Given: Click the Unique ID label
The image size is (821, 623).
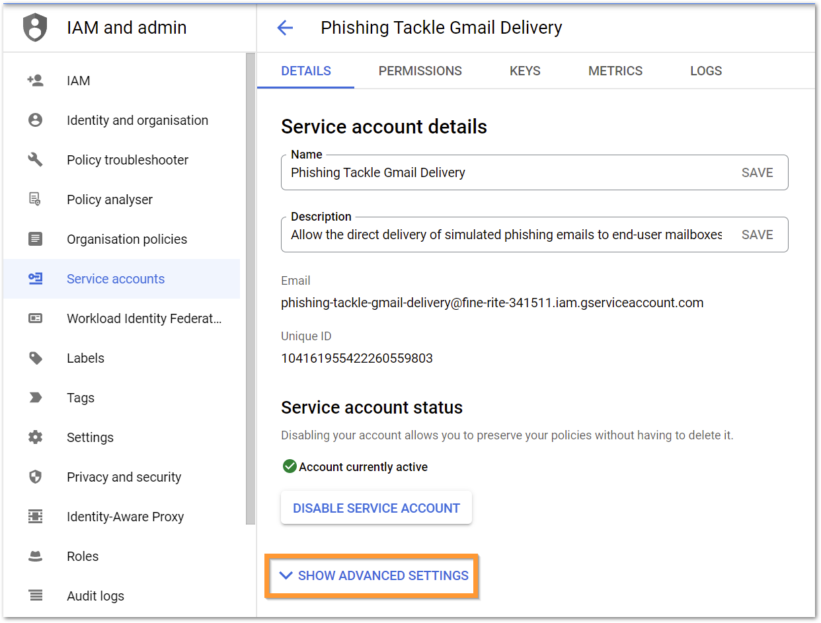Looking at the screenshot, I should 306,336.
